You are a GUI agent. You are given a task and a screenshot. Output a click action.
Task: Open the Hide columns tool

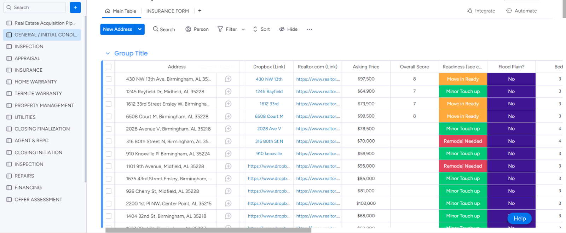pos(288,29)
